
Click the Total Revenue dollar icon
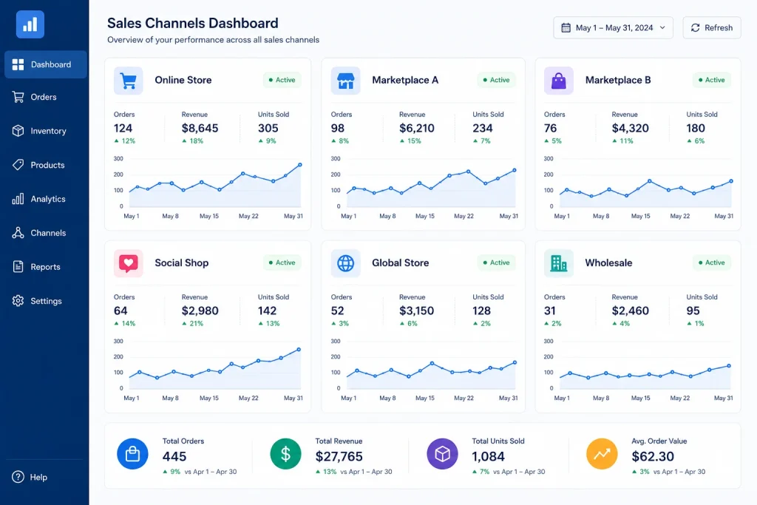coord(286,454)
